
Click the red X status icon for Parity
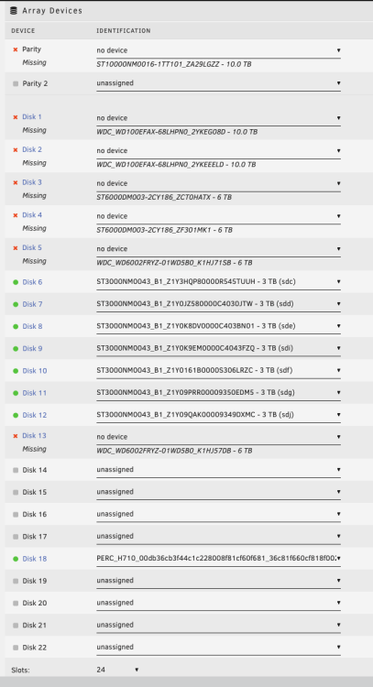(x=16, y=50)
